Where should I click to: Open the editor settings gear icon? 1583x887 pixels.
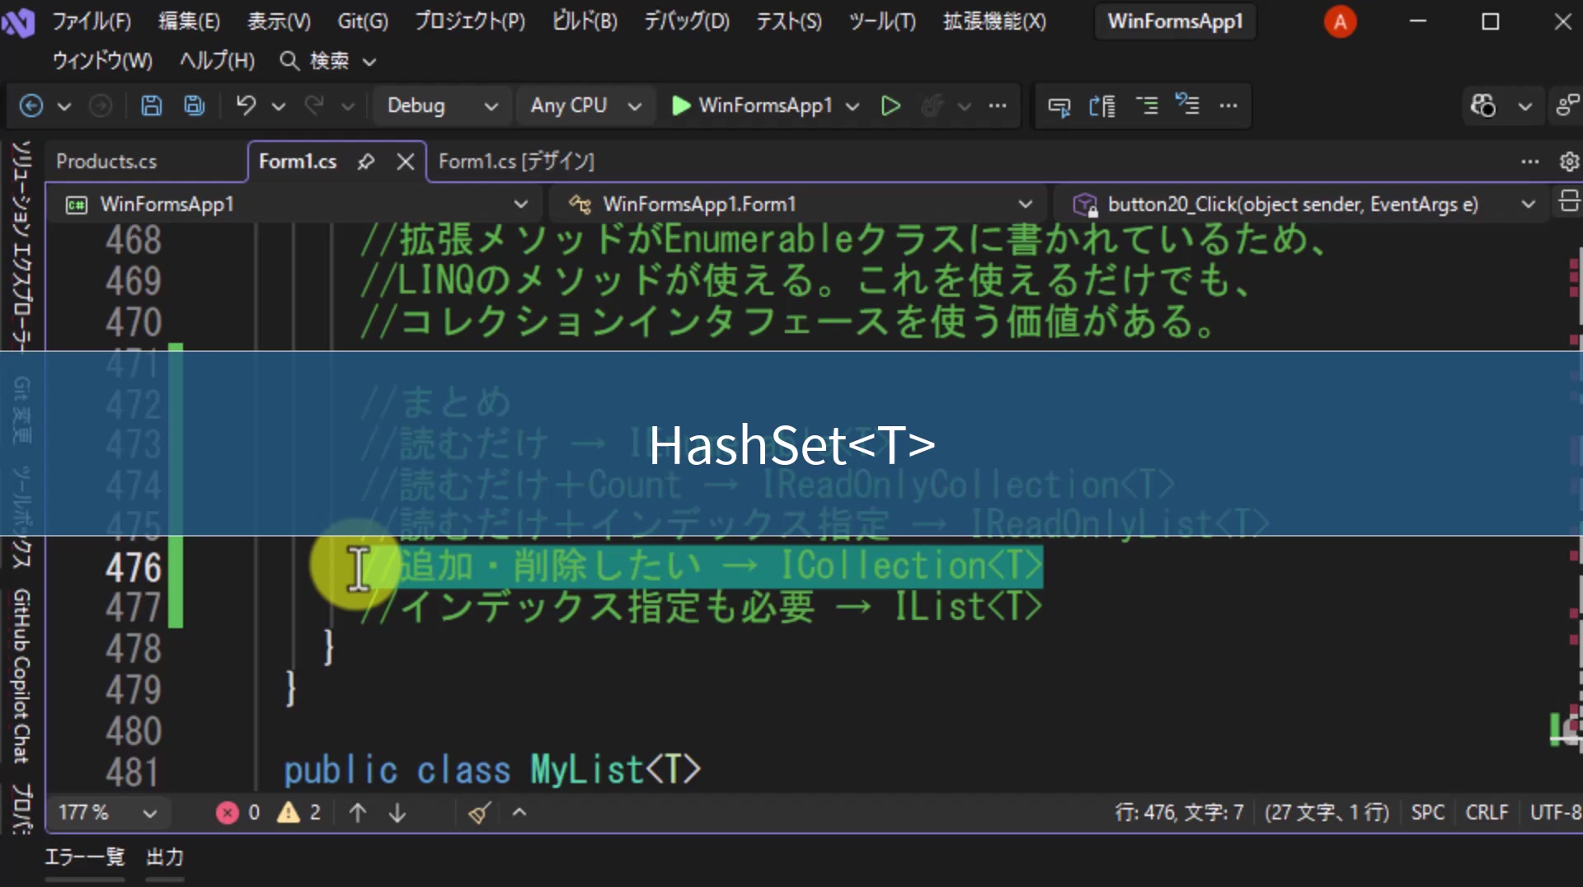point(1569,162)
